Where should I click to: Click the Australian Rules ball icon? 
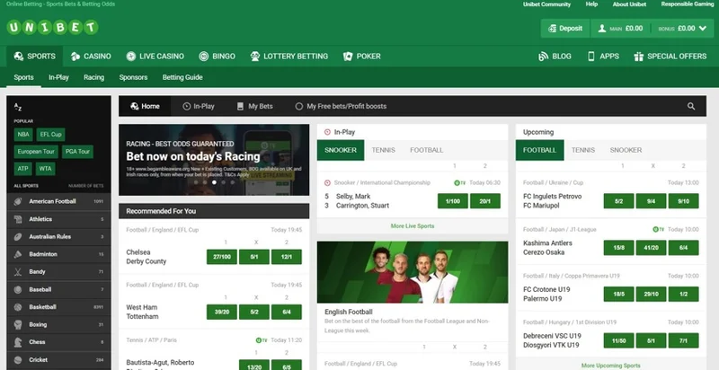point(18,237)
